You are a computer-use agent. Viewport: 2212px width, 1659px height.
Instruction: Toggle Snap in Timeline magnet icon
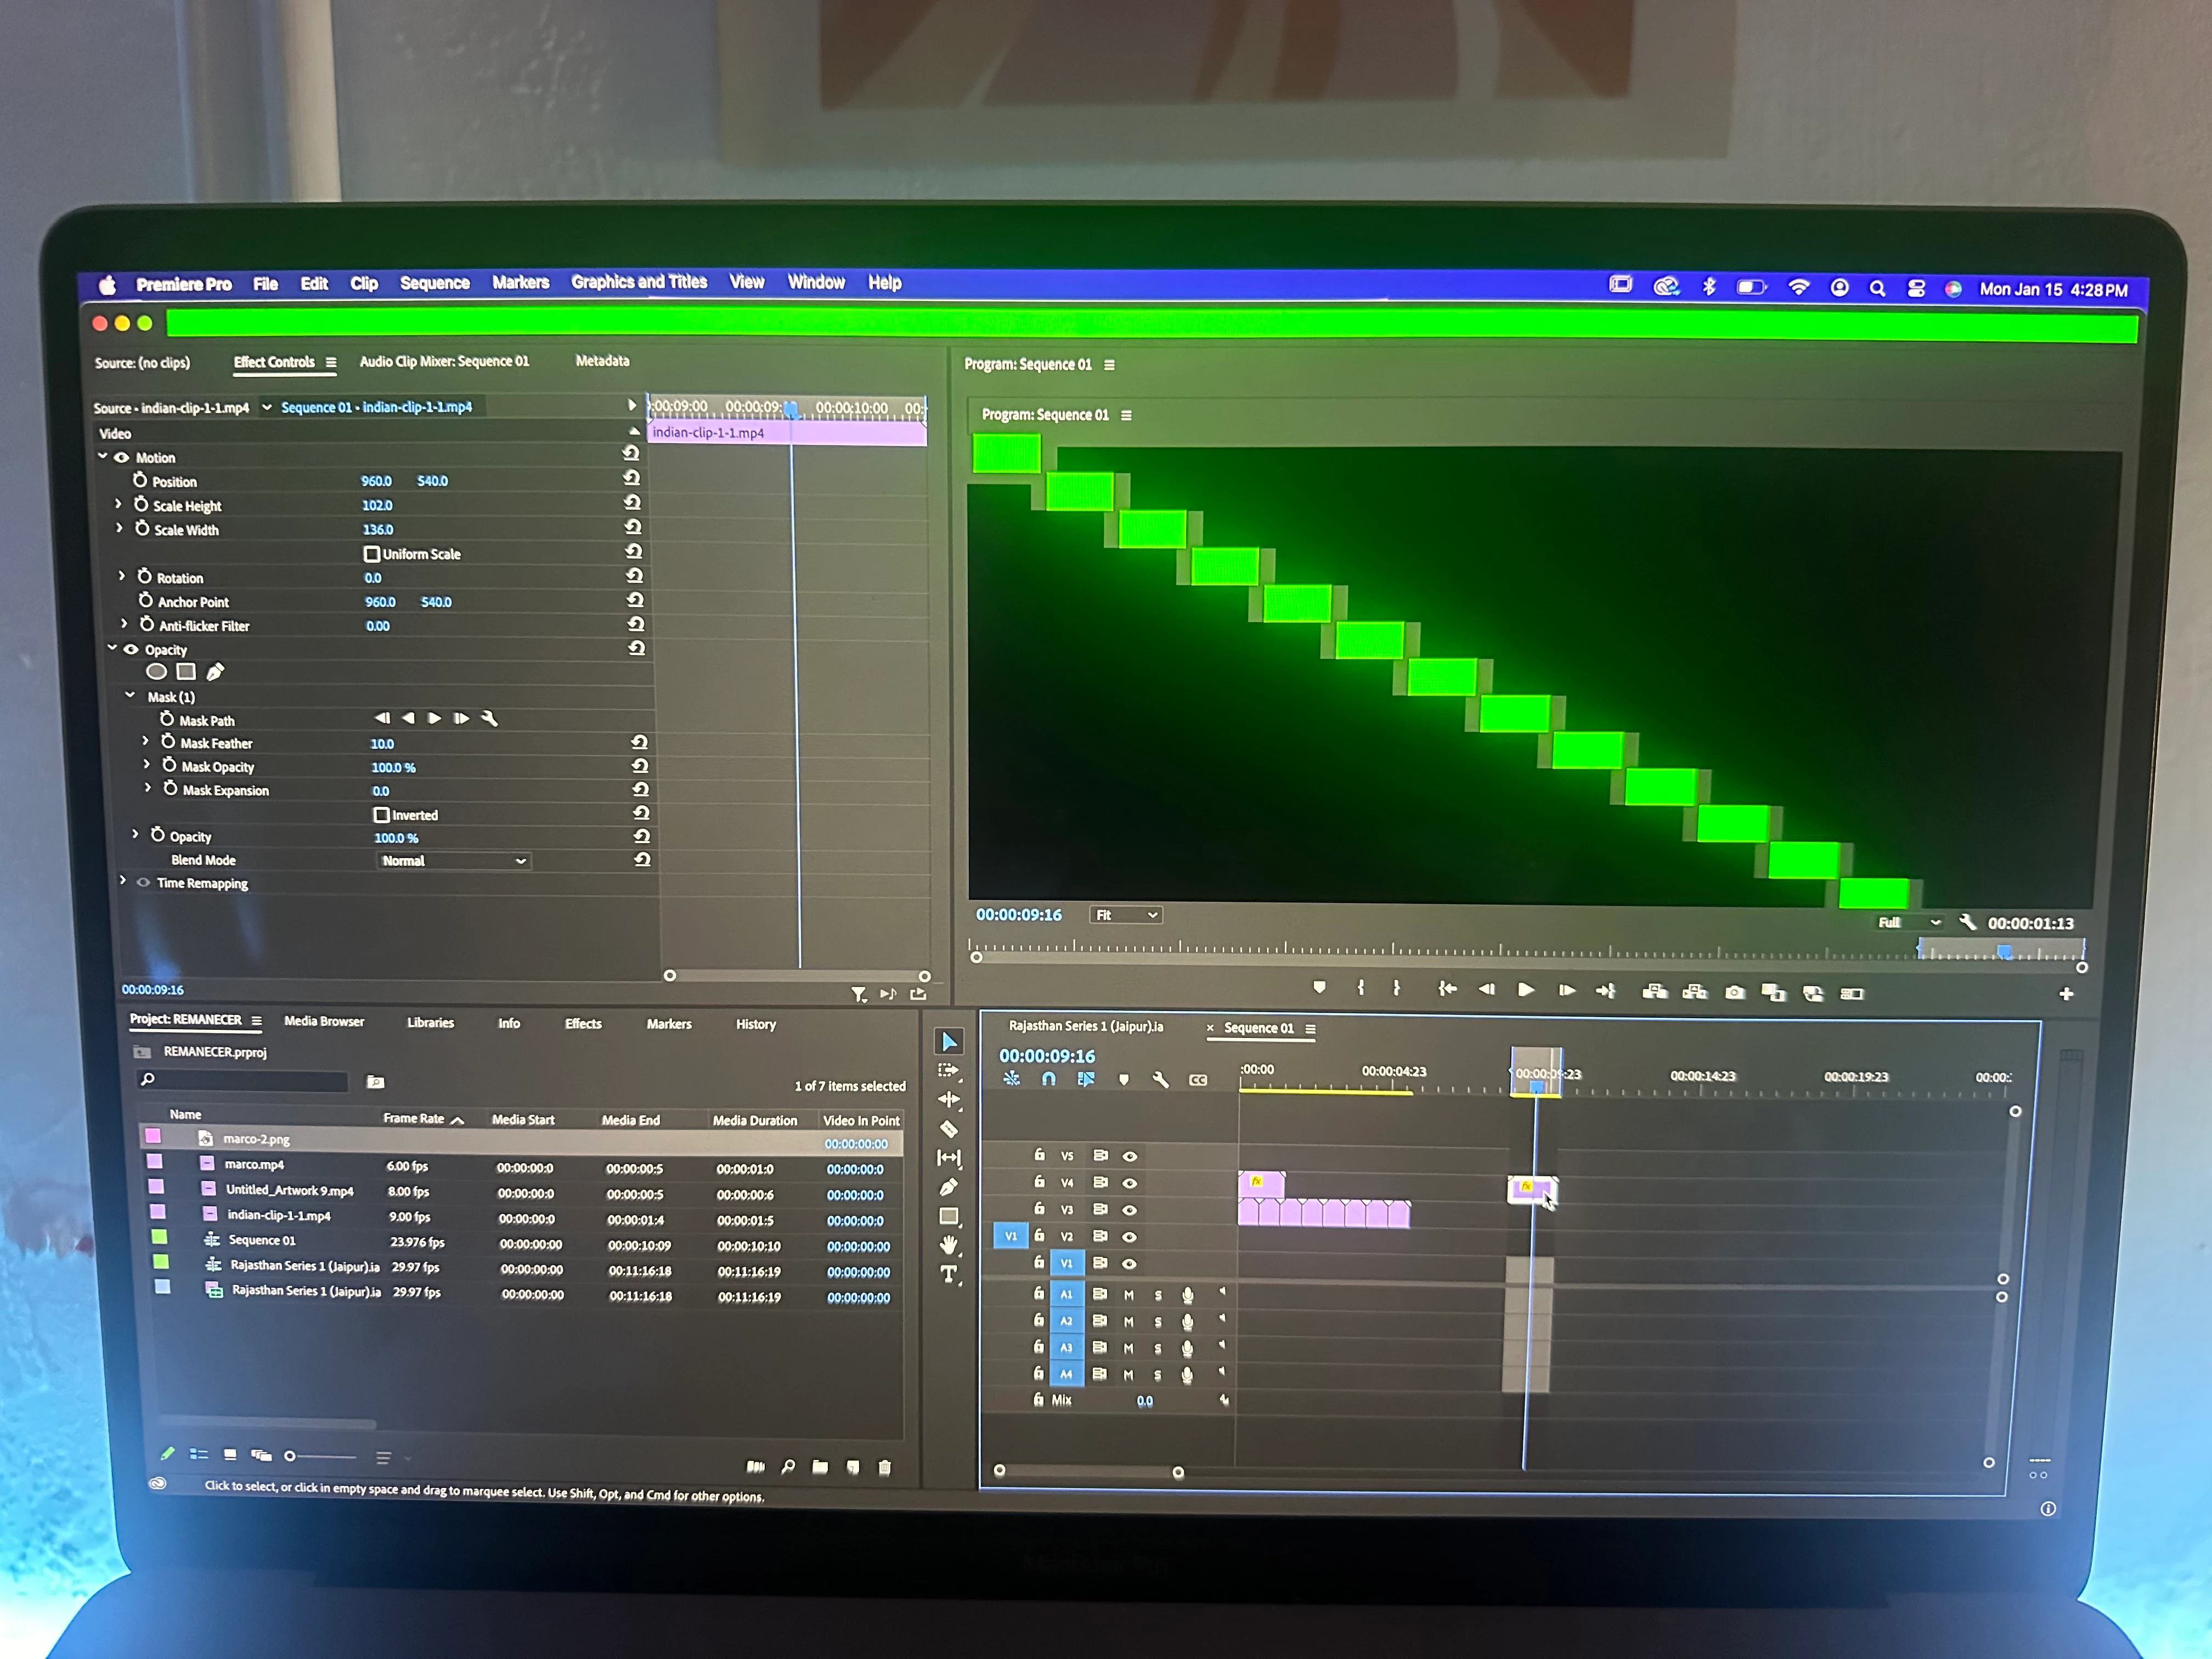[x=1049, y=1079]
